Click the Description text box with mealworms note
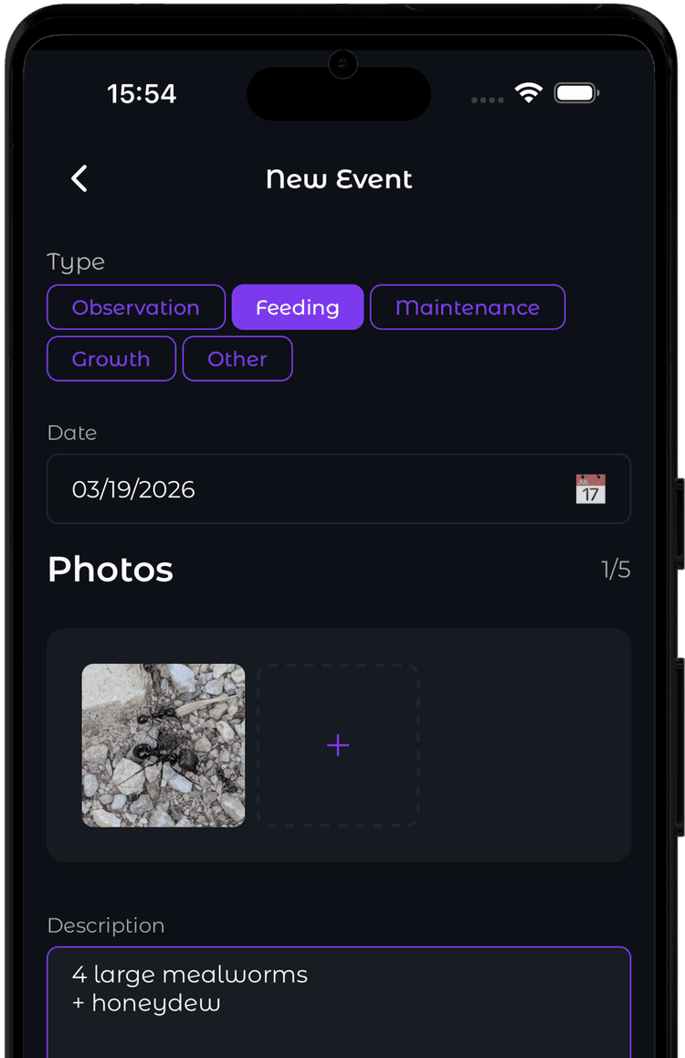685x1058 pixels. click(339, 1002)
